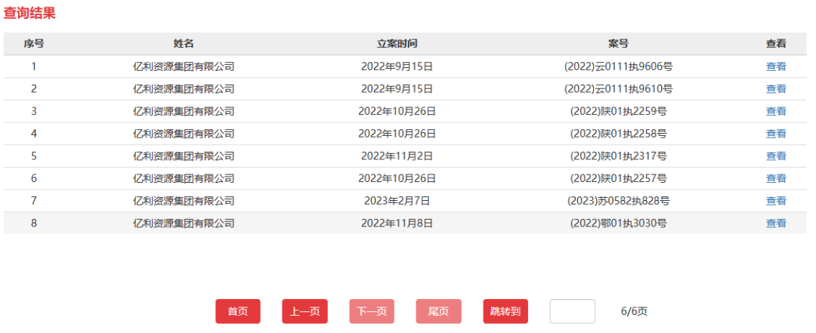The height and width of the screenshot is (333, 816).
Task: Click 尾页 last page button
Action: (x=438, y=311)
